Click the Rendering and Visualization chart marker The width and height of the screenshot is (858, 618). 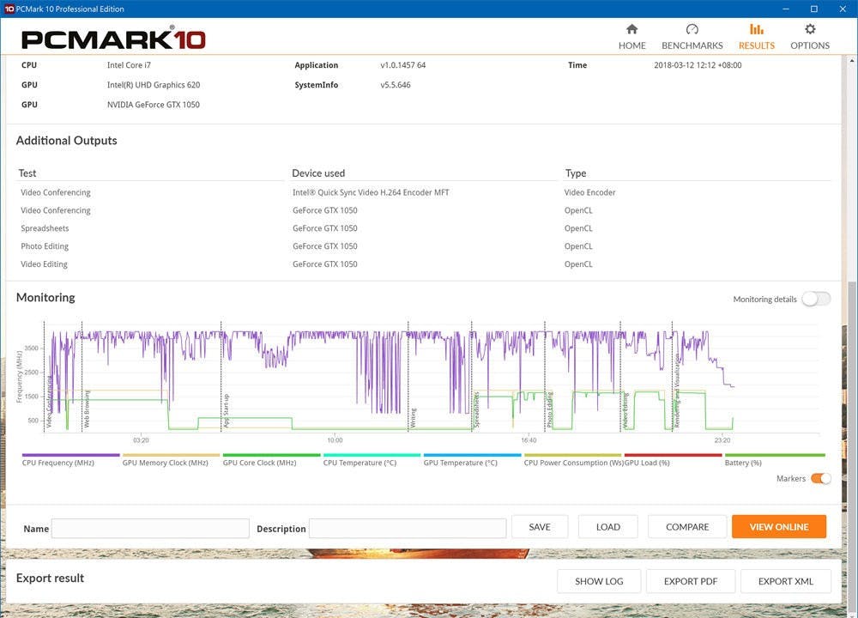pos(677,391)
